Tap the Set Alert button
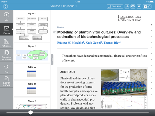155x116 pixels. (115, 6)
